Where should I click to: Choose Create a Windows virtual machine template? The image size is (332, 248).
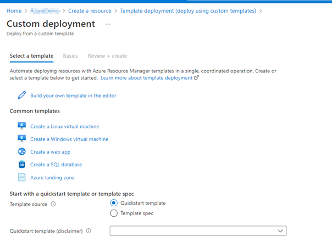tap(69, 139)
